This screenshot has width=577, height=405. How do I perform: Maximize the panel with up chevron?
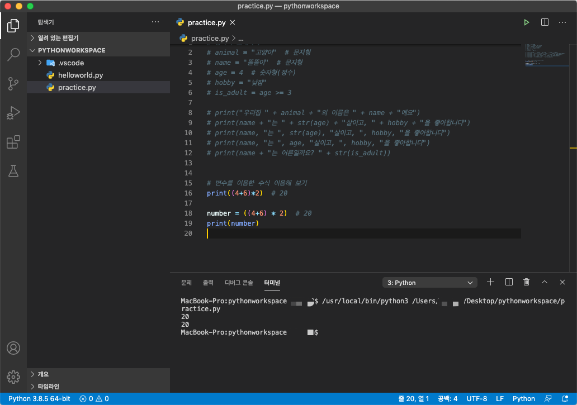point(545,282)
